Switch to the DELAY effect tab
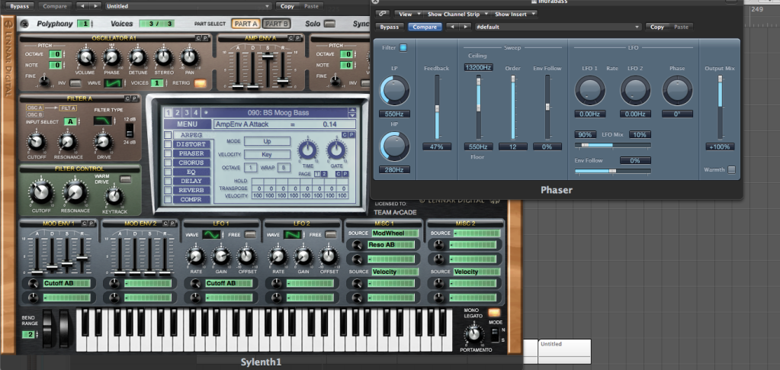 (x=192, y=182)
